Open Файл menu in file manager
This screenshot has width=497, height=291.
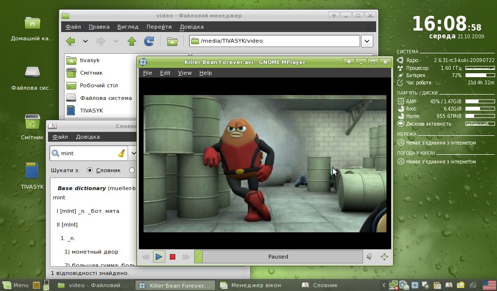tap(73, 27)
